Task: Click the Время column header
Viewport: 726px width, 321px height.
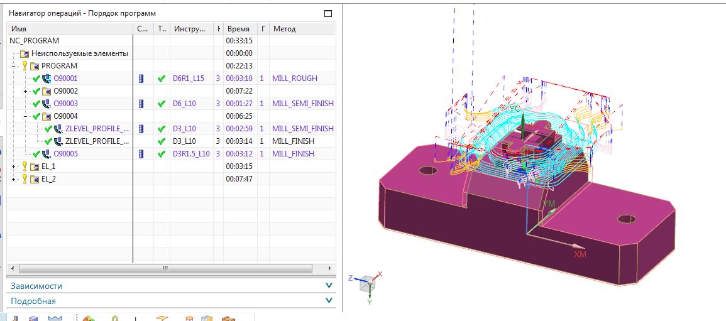Action: click(x=238, y=29)
